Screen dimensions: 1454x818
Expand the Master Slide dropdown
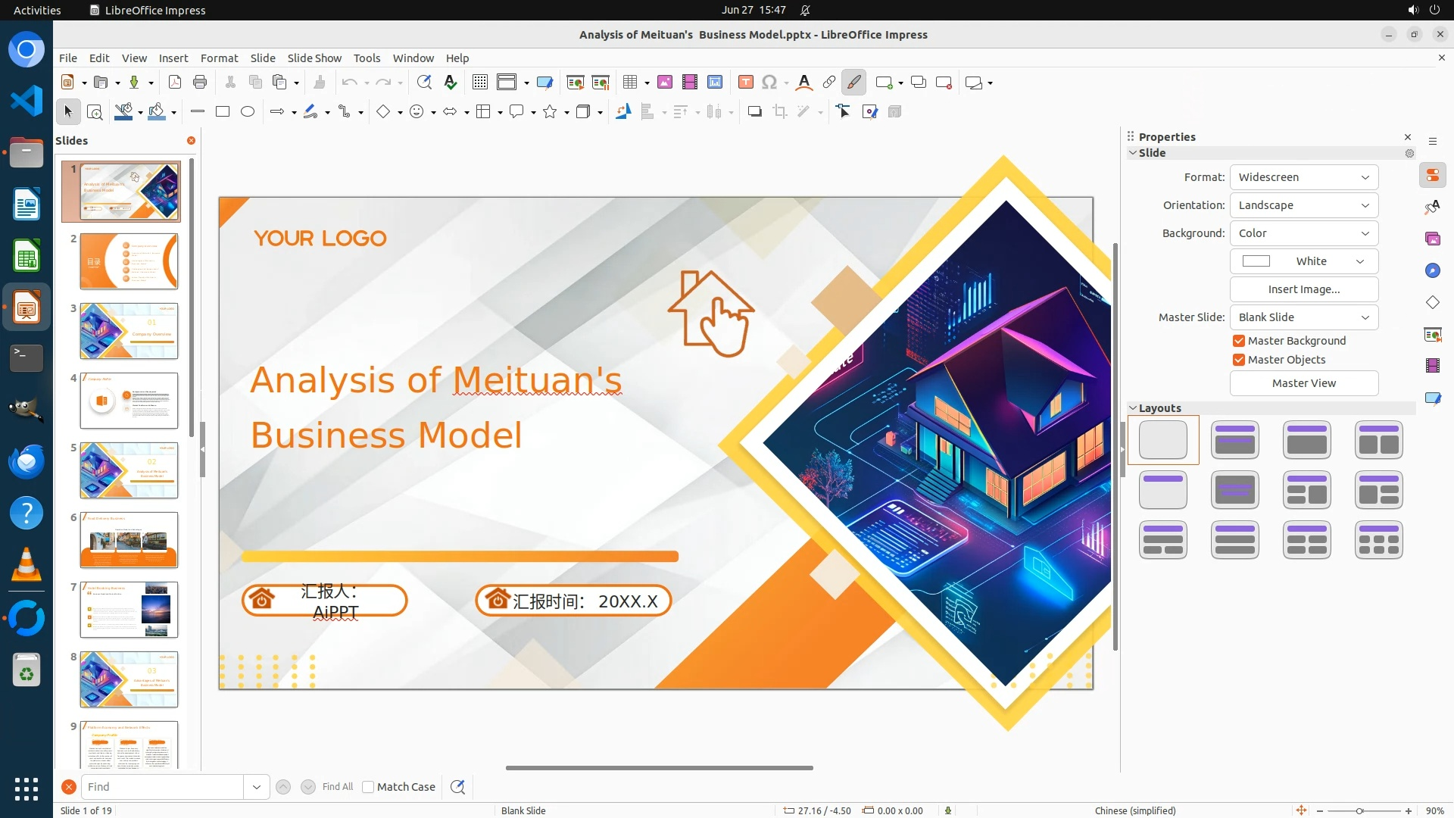[1303, 317]
